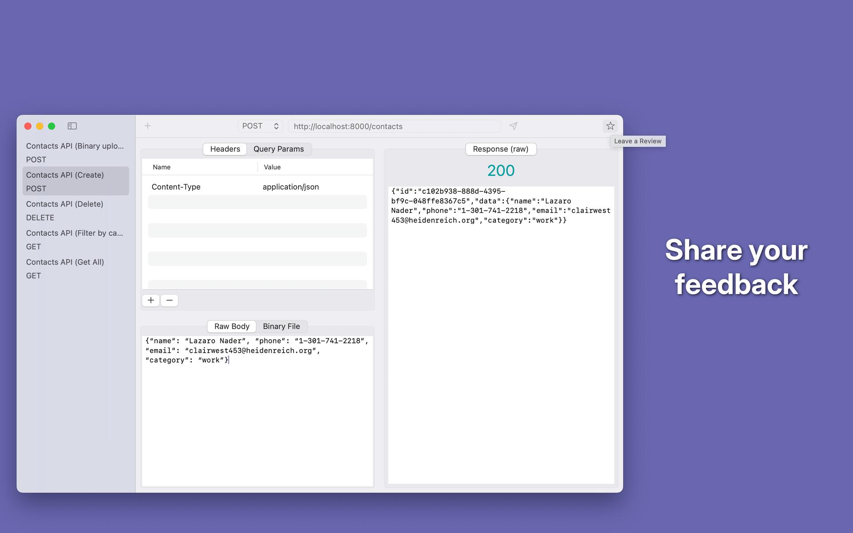Click the yellow minimize window button

[40, 126]
